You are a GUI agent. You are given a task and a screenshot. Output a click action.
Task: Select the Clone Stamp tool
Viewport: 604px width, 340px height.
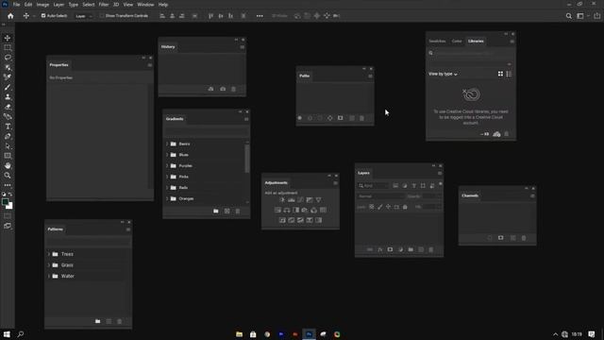[8, 97]
